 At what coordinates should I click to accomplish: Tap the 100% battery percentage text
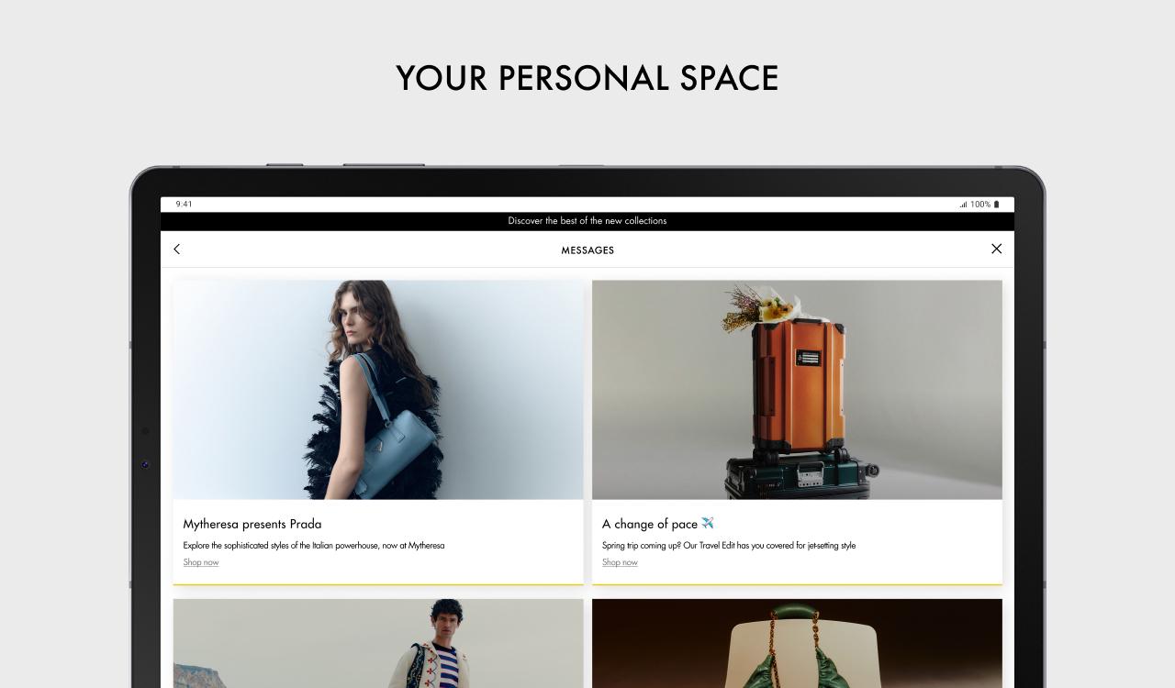980,205
